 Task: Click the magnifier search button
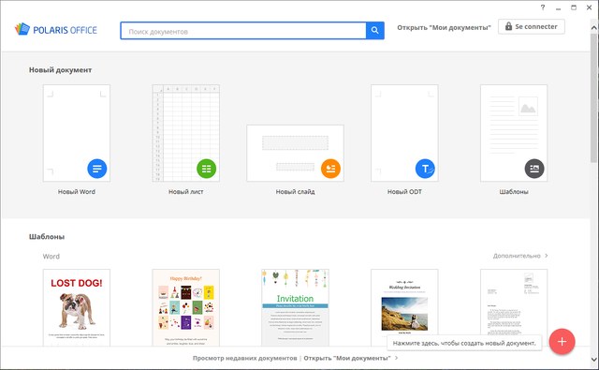point(374,31)
